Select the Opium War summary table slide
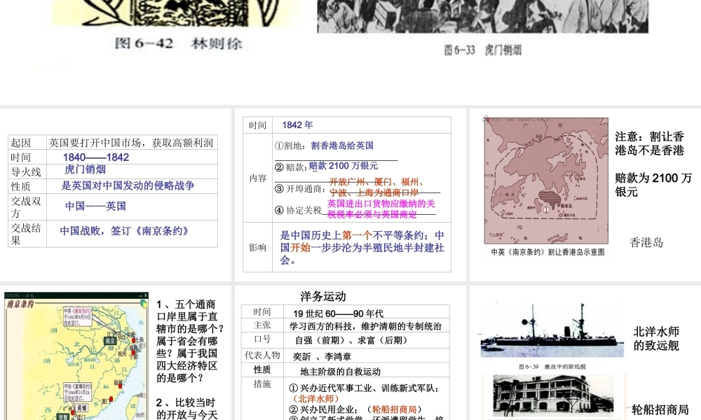This screenshot has height=420, width=701. [116, 195]
